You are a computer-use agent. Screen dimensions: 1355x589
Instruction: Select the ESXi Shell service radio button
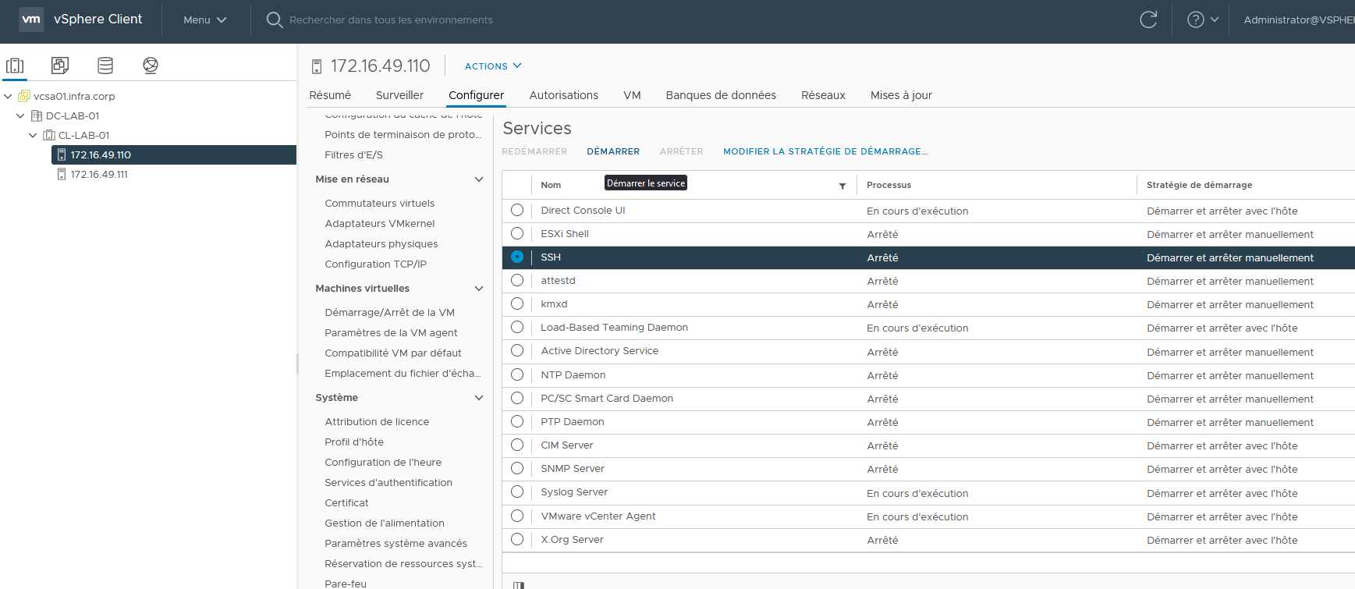tap(517, 233)
